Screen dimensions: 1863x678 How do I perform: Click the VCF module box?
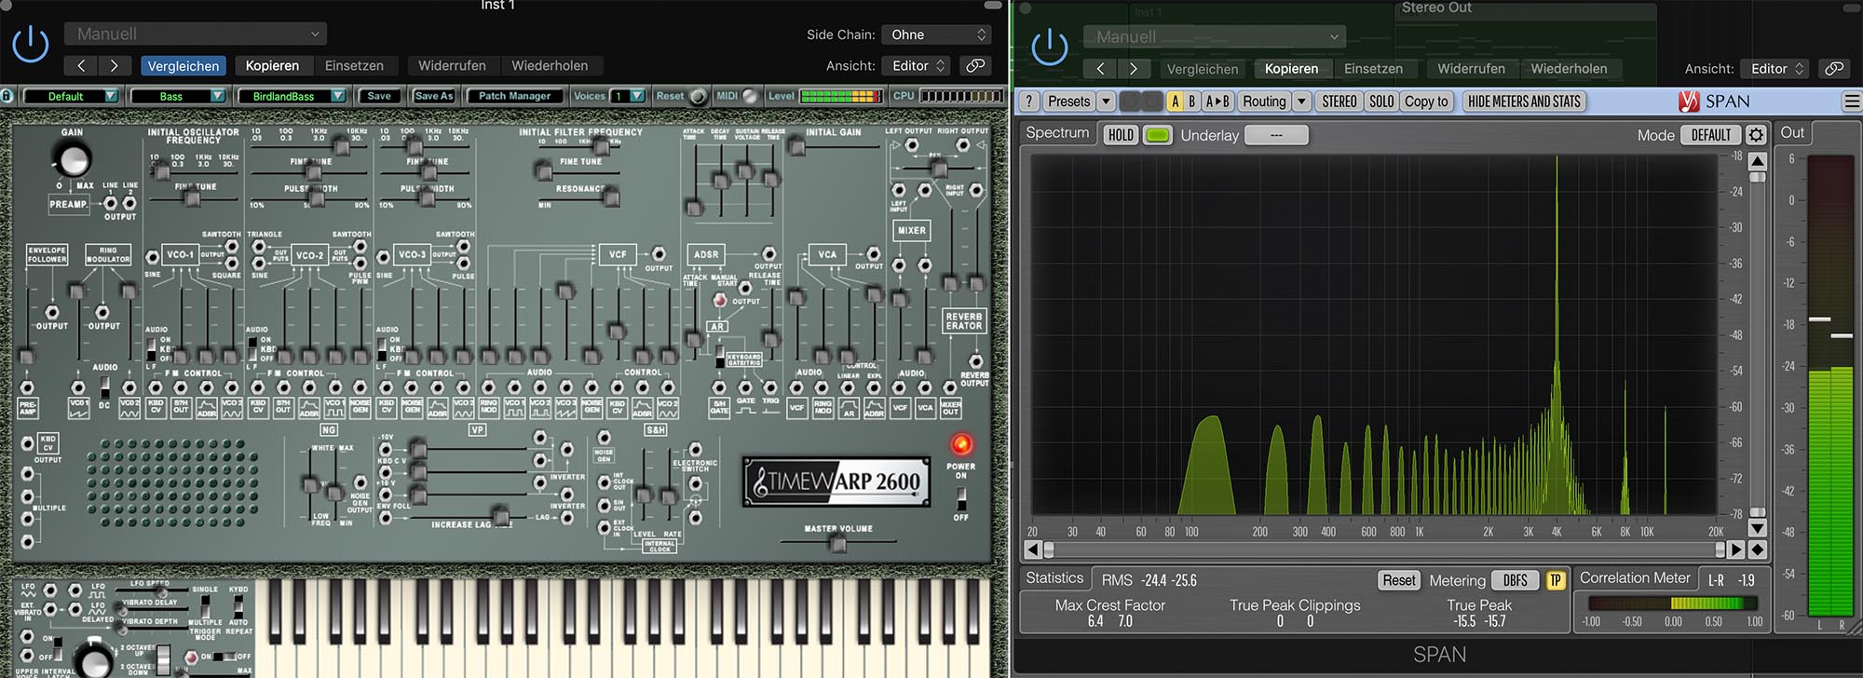(x=618, y=253)
